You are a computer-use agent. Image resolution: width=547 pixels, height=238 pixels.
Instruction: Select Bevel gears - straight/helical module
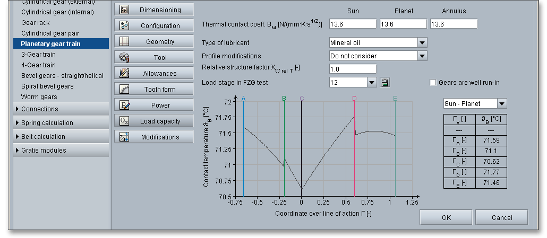point(62,76)
